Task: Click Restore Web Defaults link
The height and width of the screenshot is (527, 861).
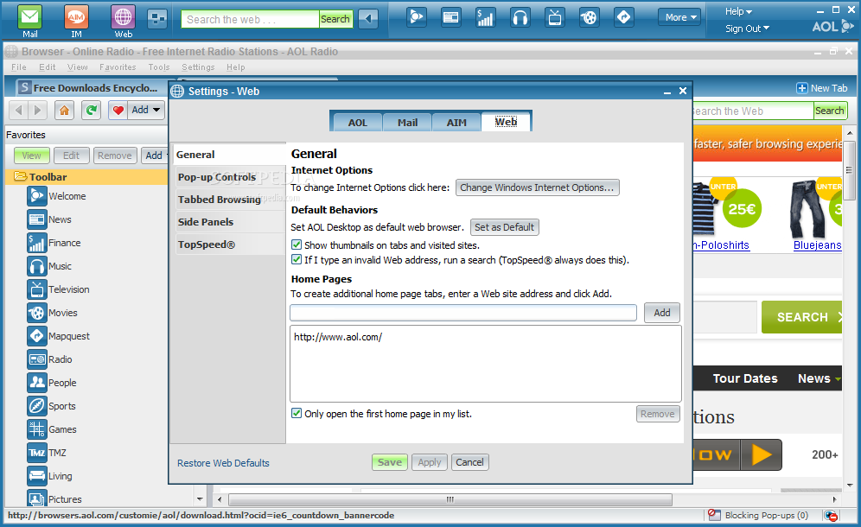Action: pos(223,463)
